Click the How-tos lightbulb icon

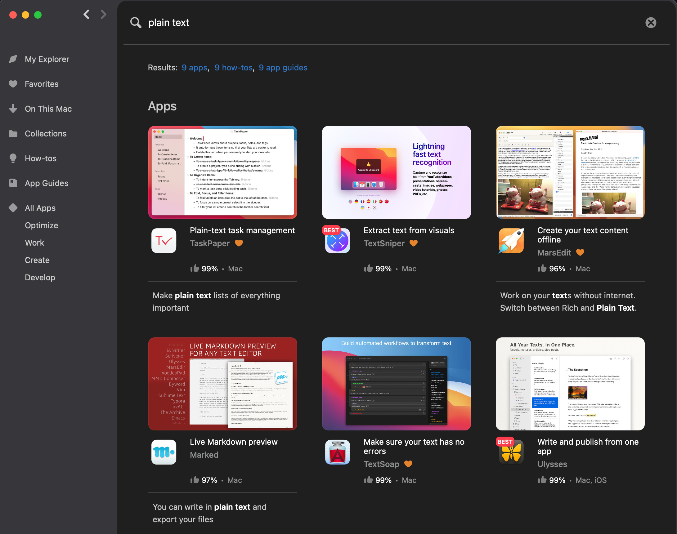(x=13, y=158)
